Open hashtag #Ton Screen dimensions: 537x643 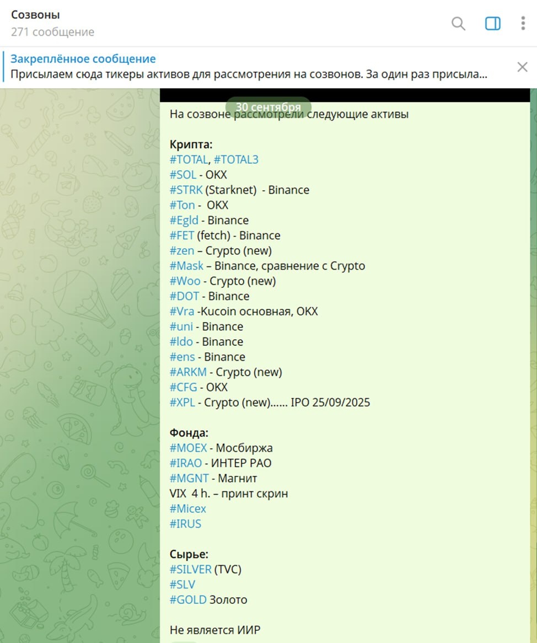coord(182,205)
